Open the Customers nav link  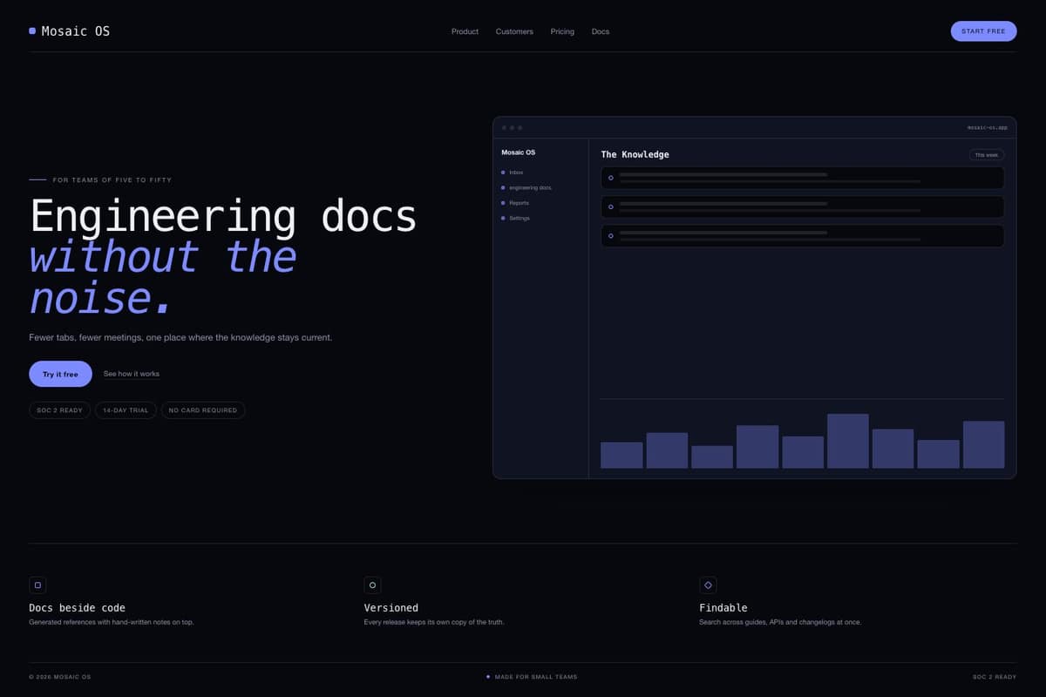click(x=514, y=31)
